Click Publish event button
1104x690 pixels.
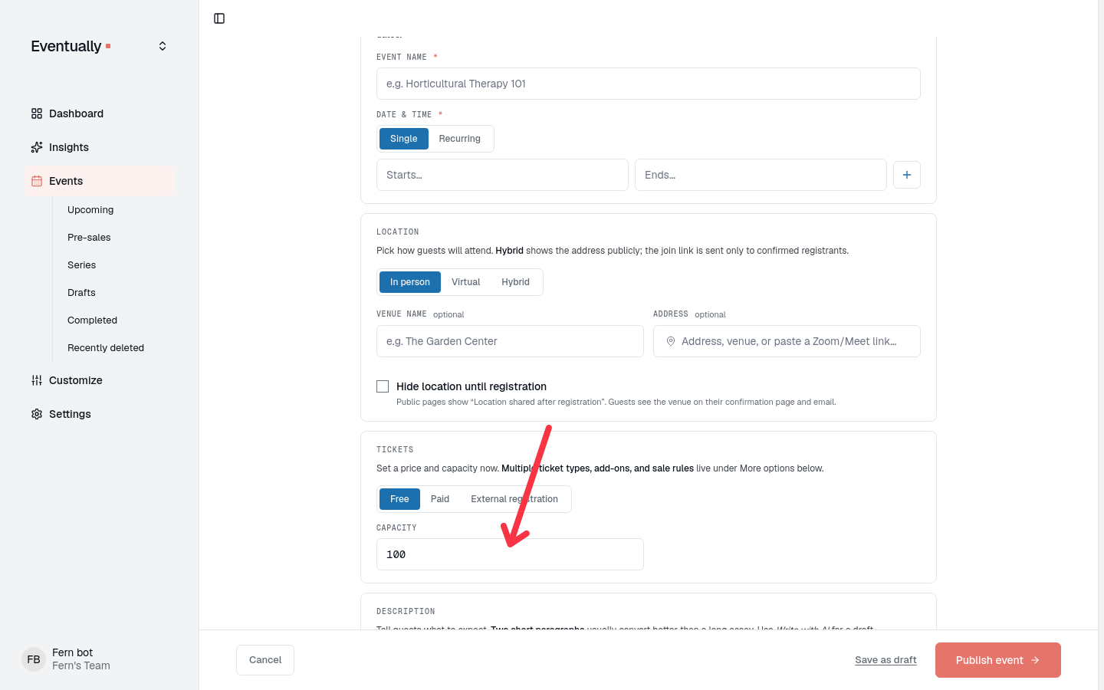pos(998,660)
